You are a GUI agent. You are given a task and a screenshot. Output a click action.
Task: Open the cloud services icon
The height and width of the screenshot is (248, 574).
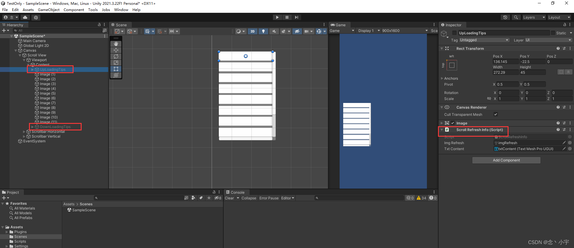pos(25,17)
